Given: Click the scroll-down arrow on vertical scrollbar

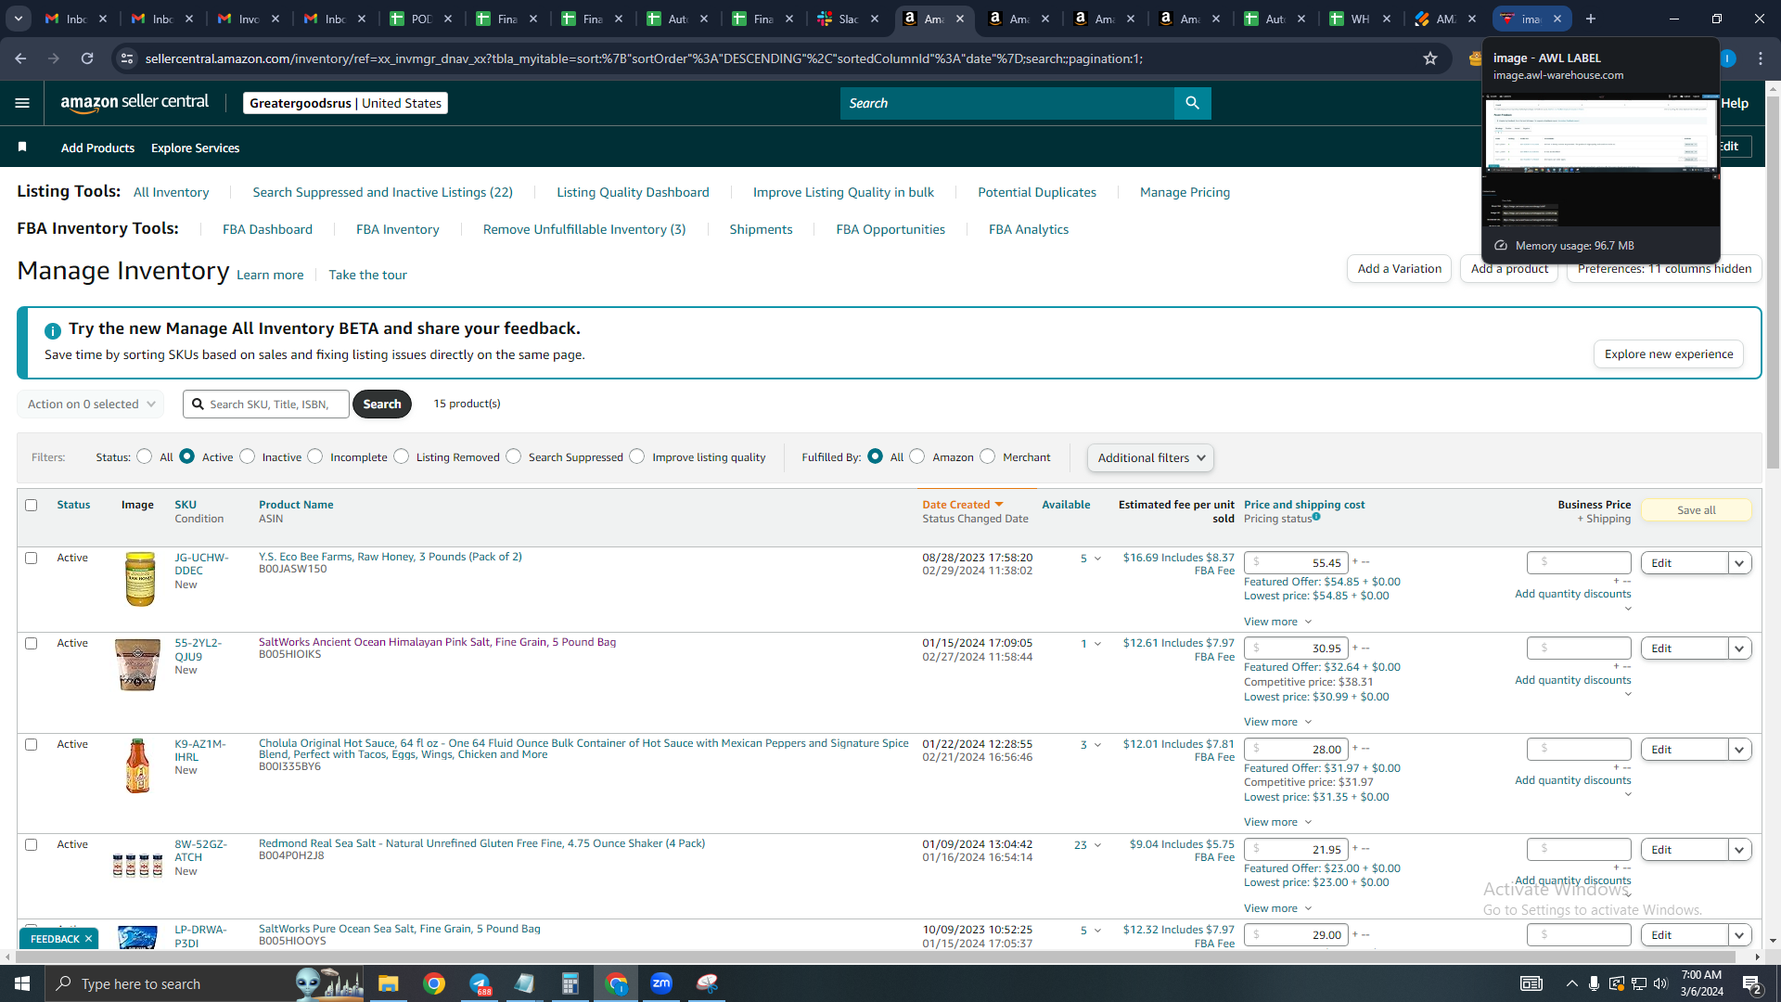Looking at the screenshot, I should pos(1773,941).
